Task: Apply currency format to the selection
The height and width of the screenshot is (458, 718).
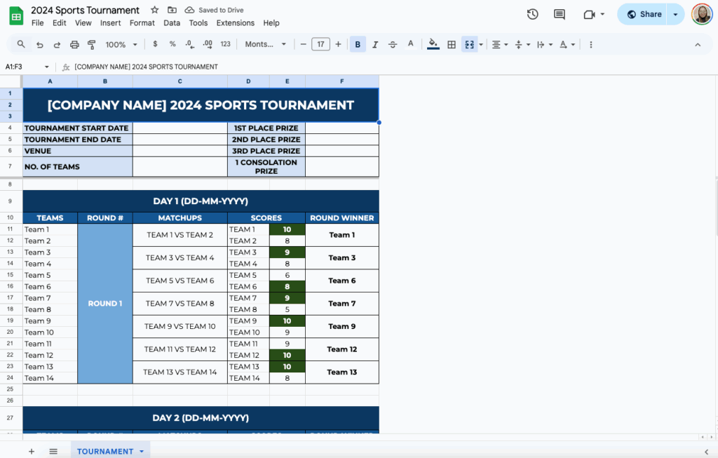Action: point(154,43)
